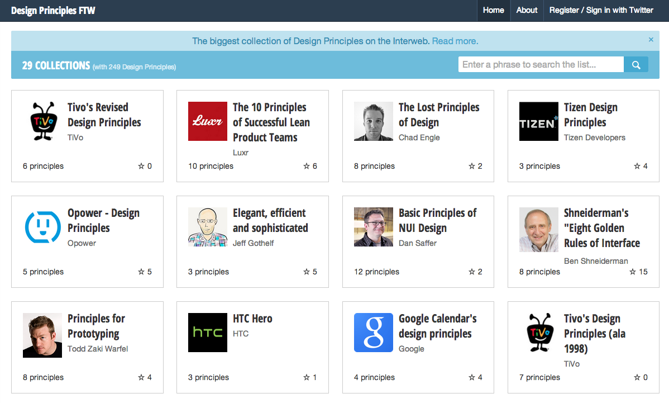Click the star icon on Shneiderman's card
The width and height of the screenshot is (669, 403).
(x=633, y=272)
